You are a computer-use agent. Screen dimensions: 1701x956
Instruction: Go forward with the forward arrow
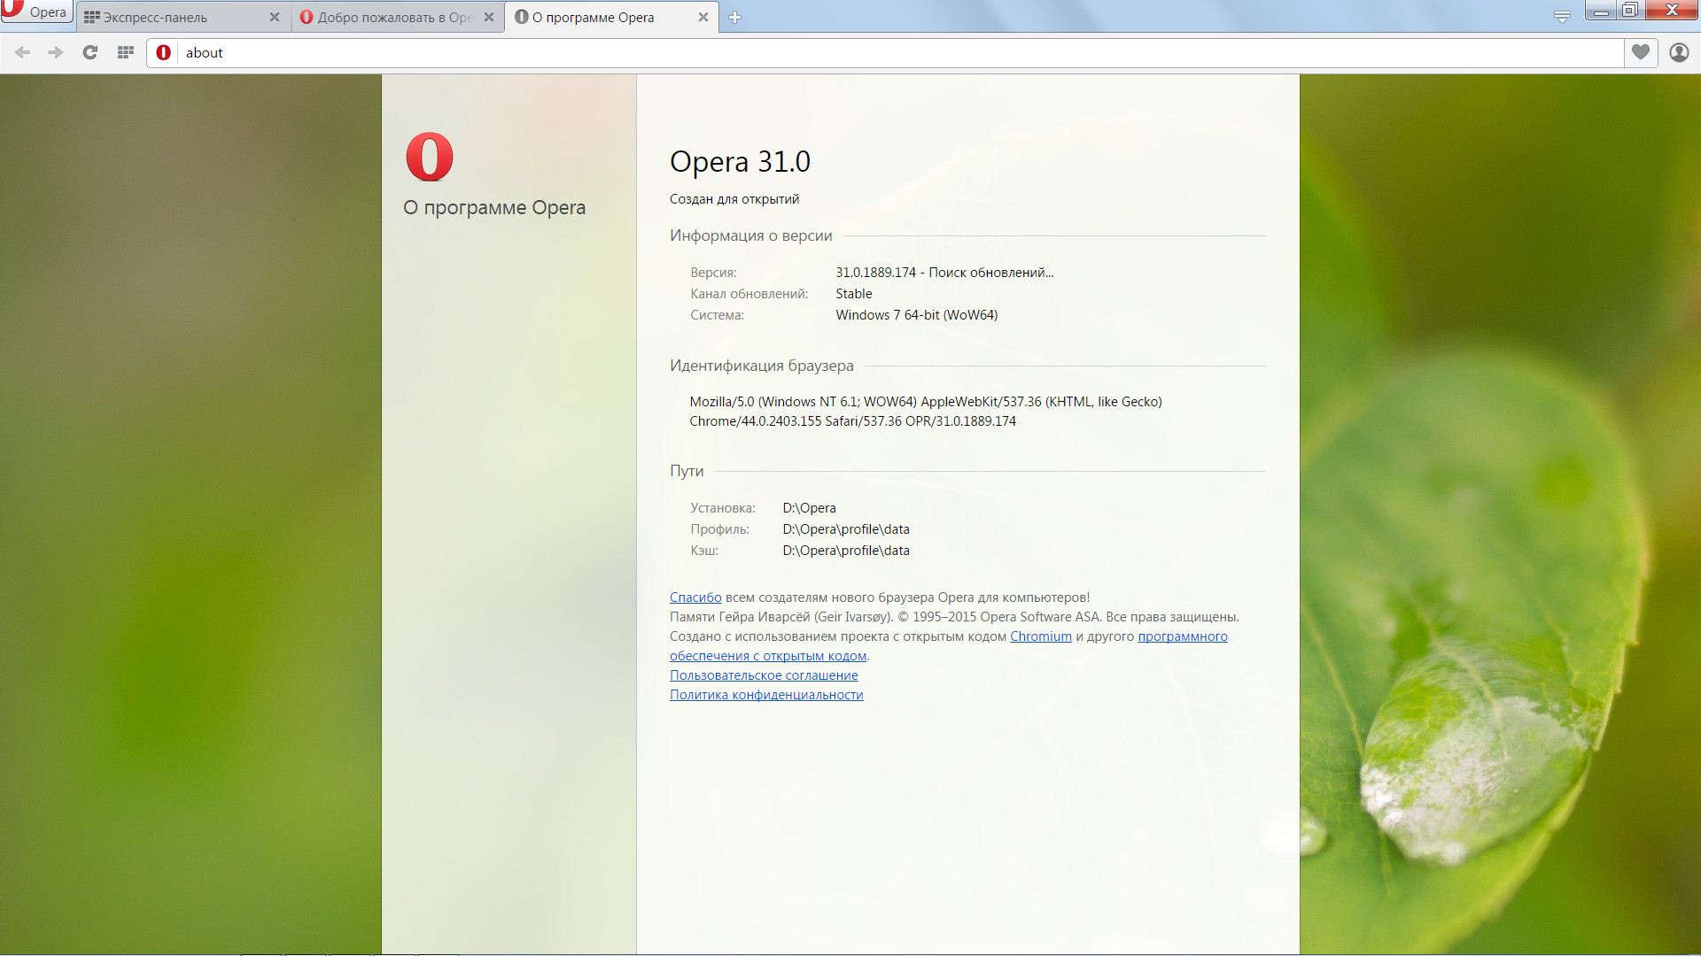tap(56, 52)
